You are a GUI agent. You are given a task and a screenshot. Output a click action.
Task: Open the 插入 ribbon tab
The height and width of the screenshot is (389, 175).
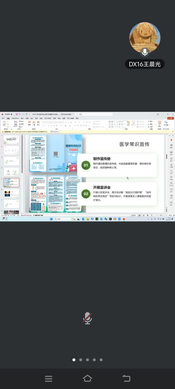[22, 118]
